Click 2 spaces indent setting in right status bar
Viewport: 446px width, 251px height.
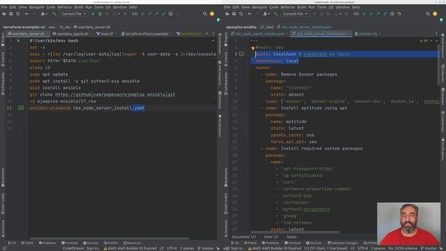tap(378, 248)
